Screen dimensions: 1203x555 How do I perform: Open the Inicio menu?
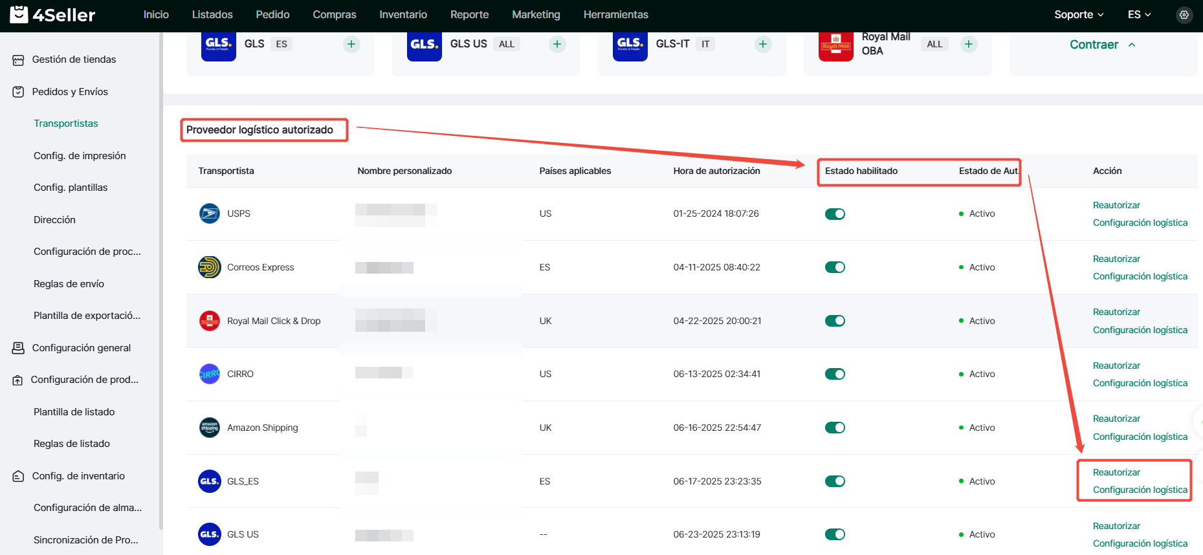click(x=156, y=14)
